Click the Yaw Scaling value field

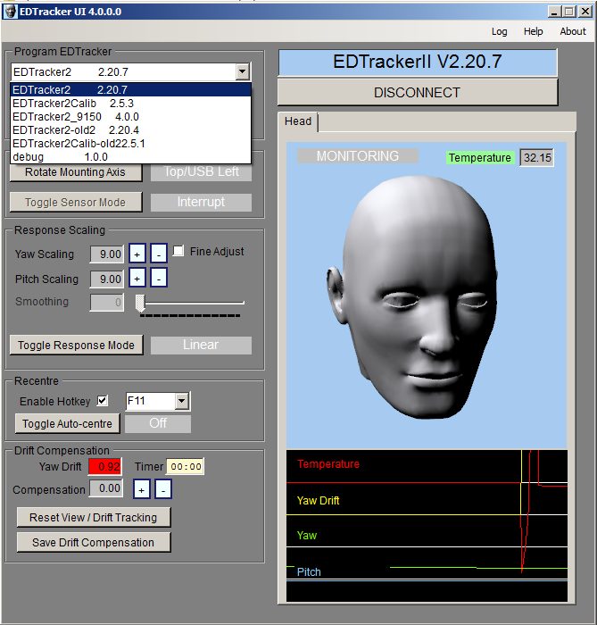(107, 254)
